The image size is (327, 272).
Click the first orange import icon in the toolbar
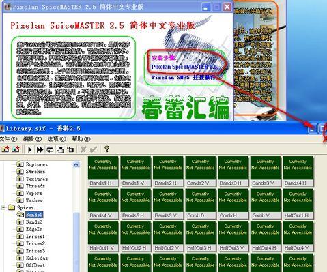pyautogui.click(x=5, y=149)
